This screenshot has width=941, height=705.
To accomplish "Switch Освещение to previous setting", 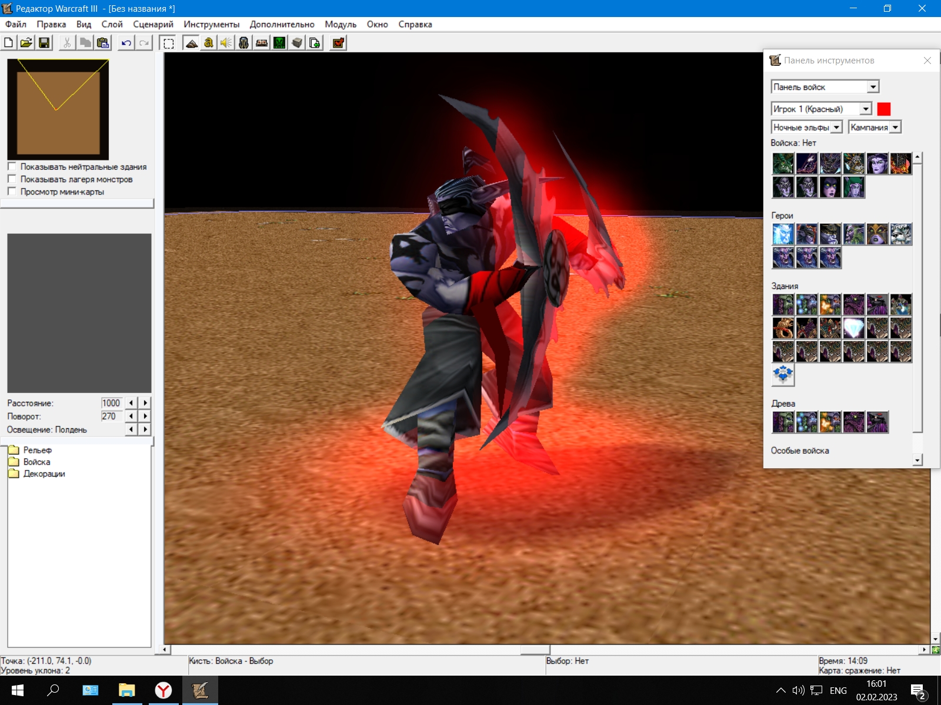I will pyautogui.click(x=131, y=429).
